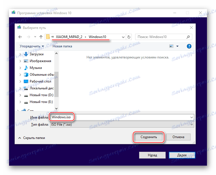The image size is (216, 175).
Task: Click the Загрузки download arrow icon
Action: (26, 54)
